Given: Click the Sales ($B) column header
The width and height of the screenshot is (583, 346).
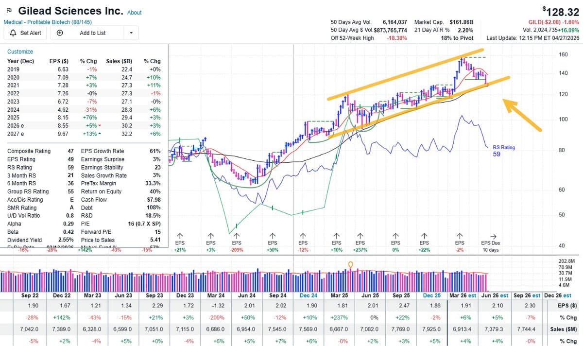Looking at the screenshot, I should pyautogui.click(x=120, y=61).
